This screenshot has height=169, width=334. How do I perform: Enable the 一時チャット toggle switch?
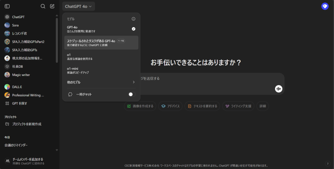(x=132, y=94)
